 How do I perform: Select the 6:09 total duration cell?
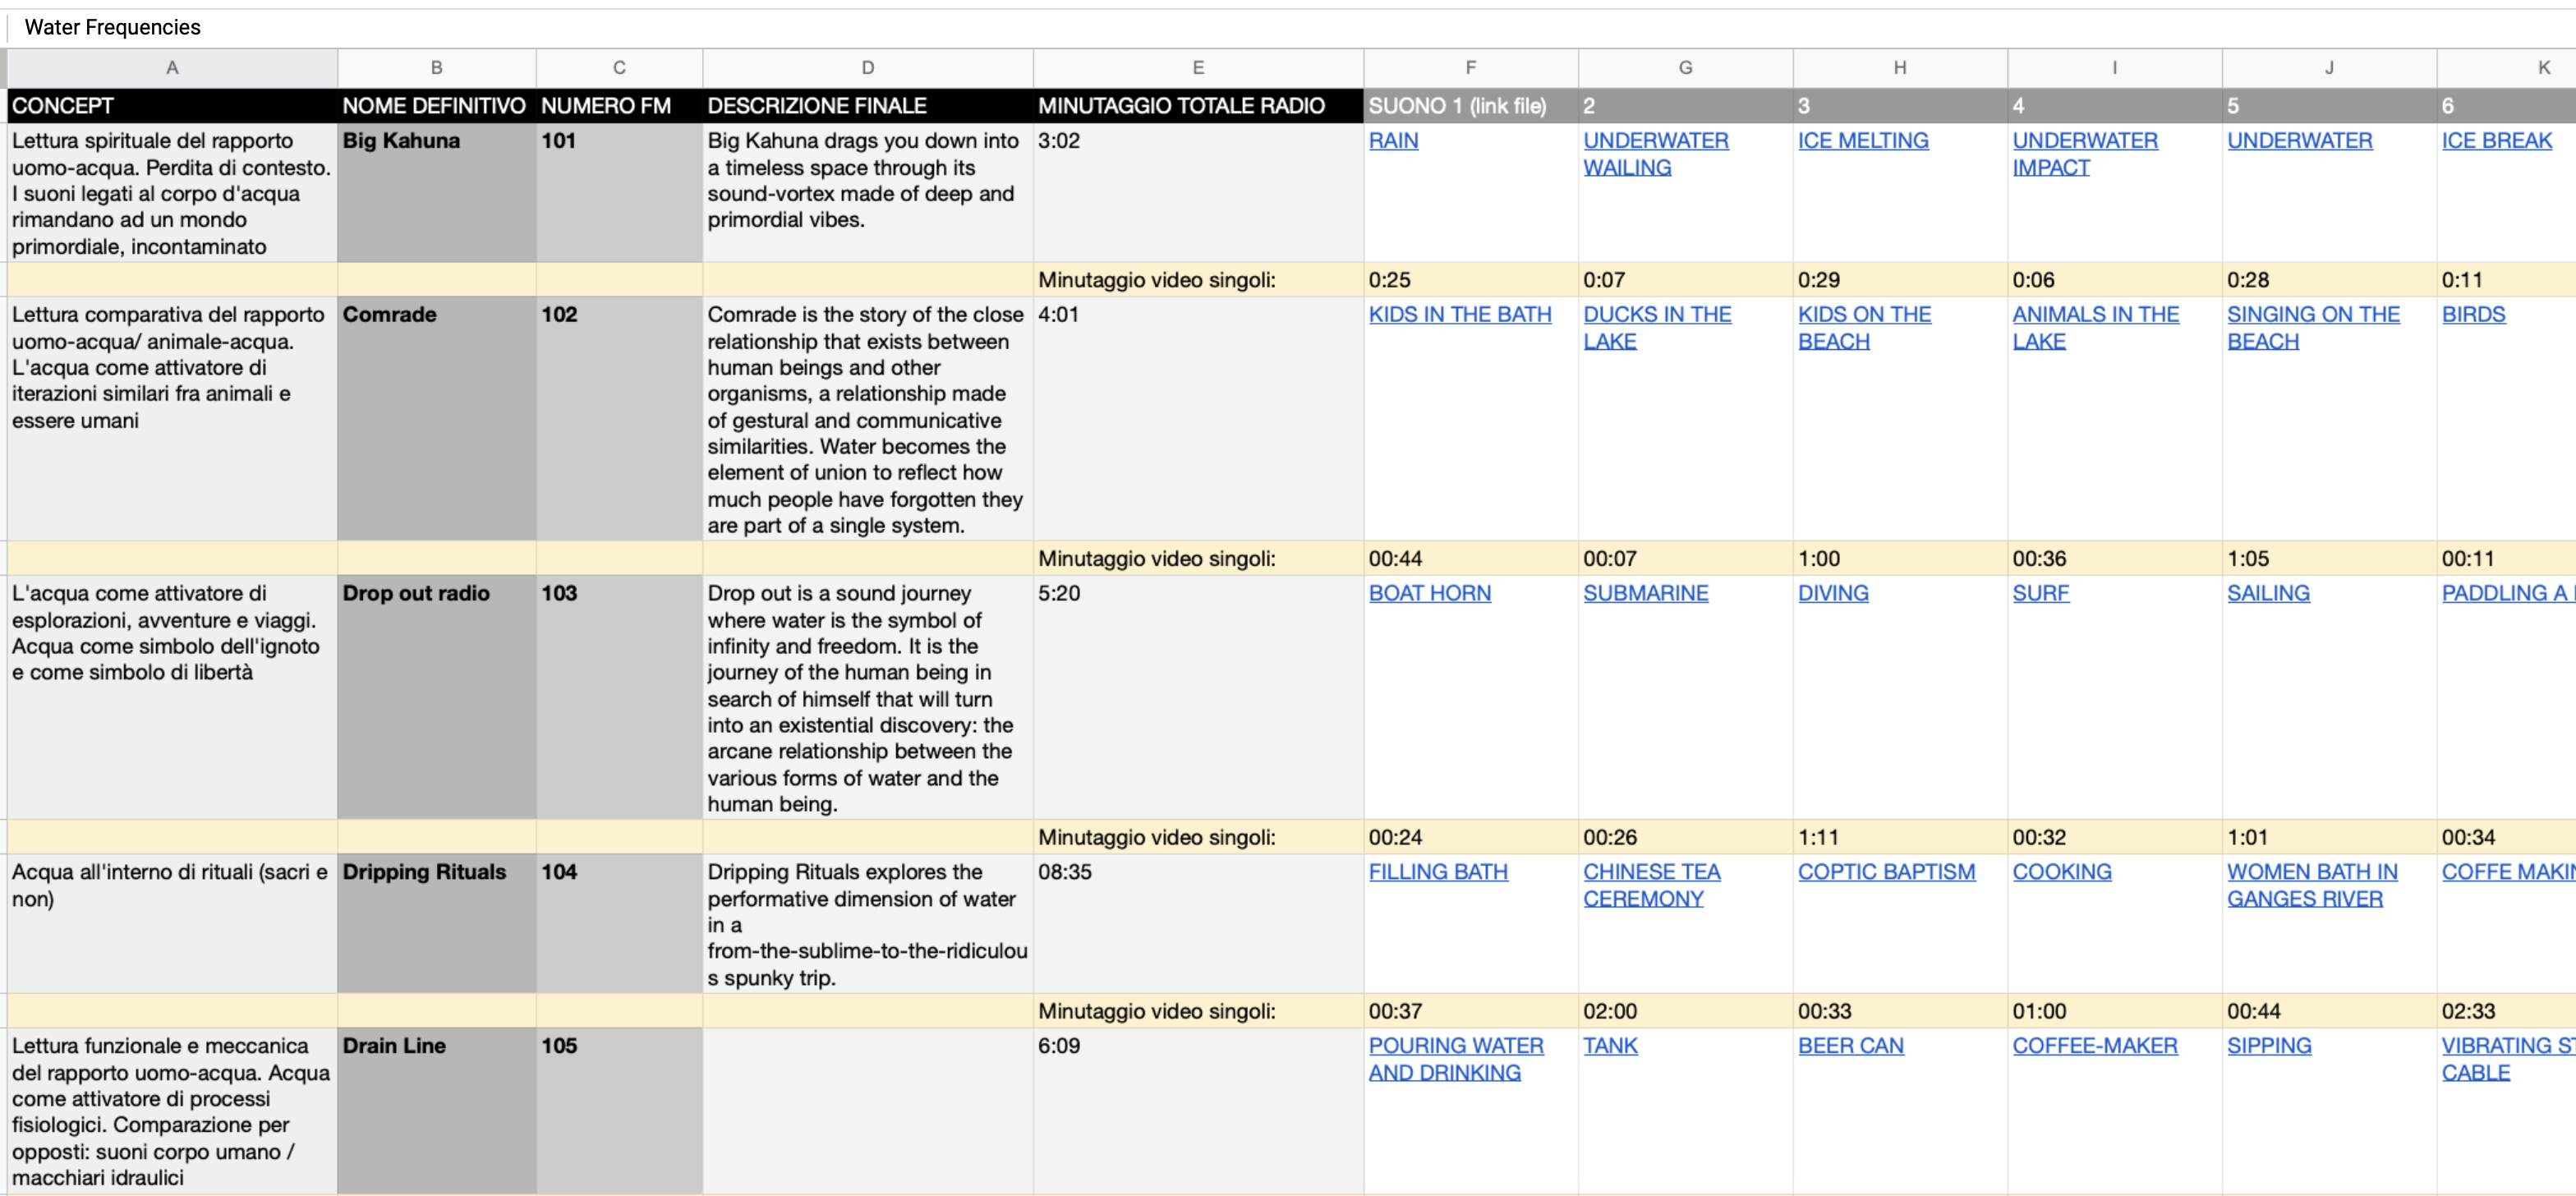click(x=1198, y=1110)
